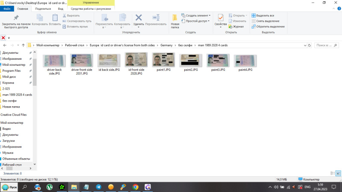
Task: Refresh the current folder
Action: [309, 45]
